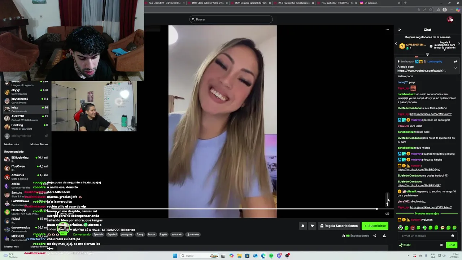
Task: Switch to the Elegidos, Ignorar Esta Fecha tab
Action: pos(251,3)
